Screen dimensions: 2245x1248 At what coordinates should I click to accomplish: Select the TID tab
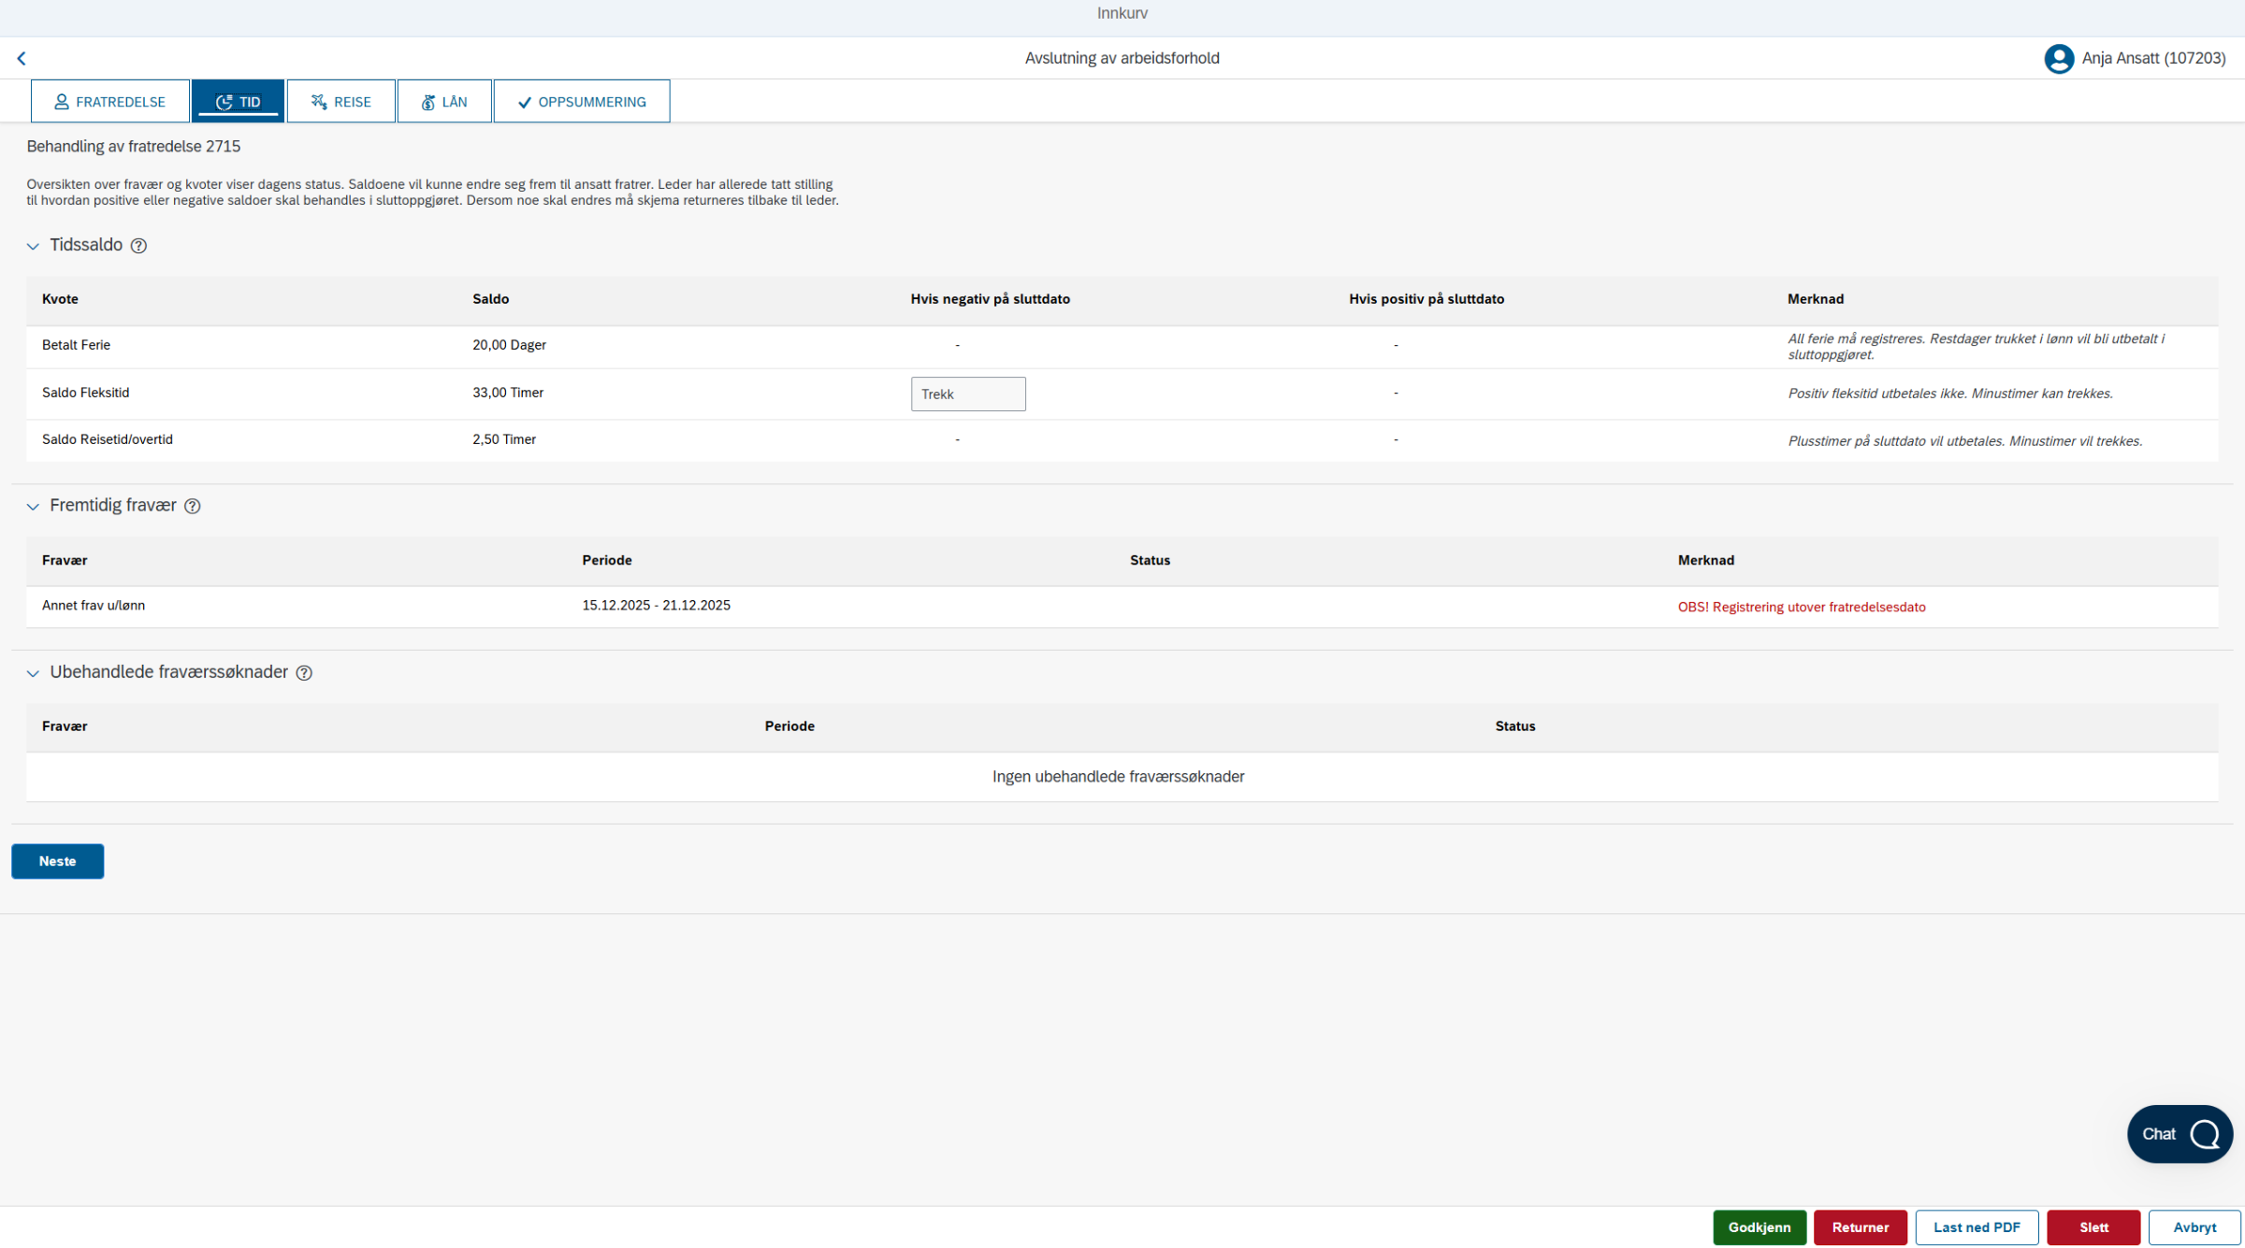coord(238,101)
